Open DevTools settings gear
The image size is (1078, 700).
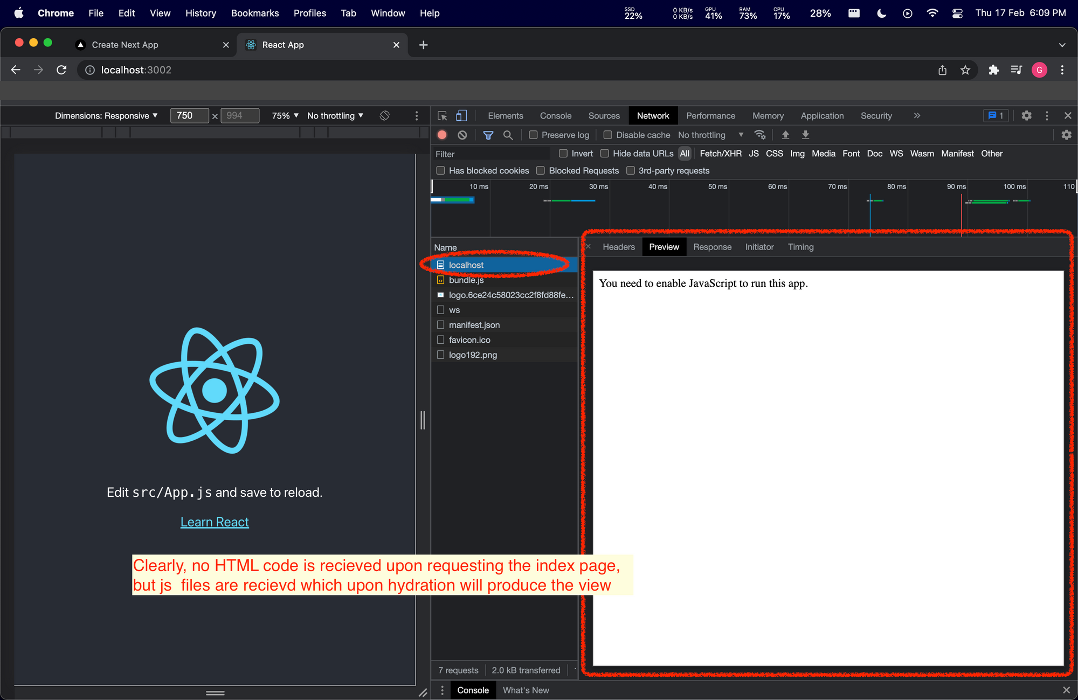pos(1026,115)
